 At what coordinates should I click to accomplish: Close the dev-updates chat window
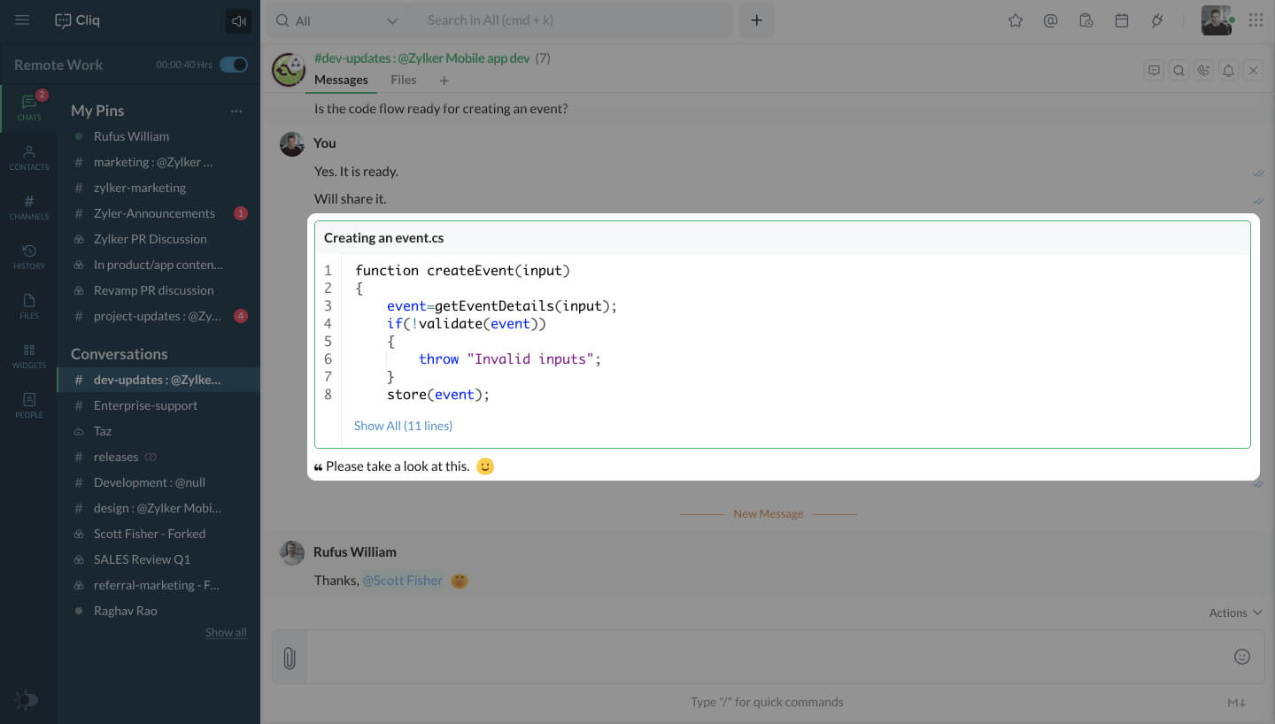pos(1253,71)
